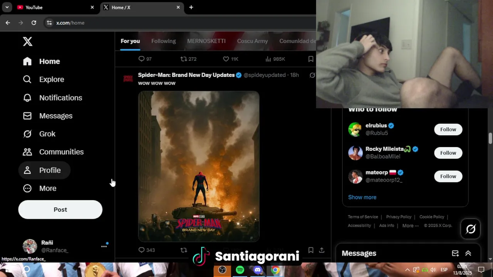Switch to the Following tab
Screen dimensions: 493x277
coord(163,41)
